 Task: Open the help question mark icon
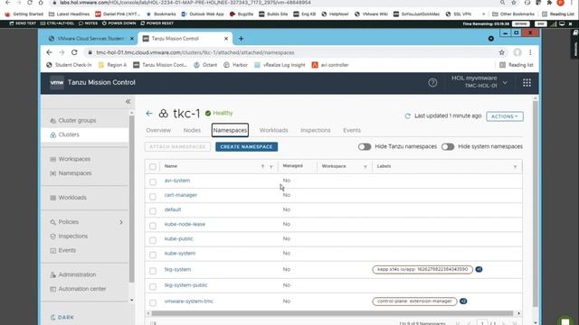tap(432, 82)
